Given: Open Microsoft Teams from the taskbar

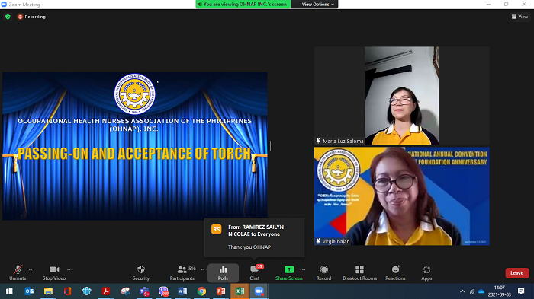Looking at the screenshot, I should [144, 291].
